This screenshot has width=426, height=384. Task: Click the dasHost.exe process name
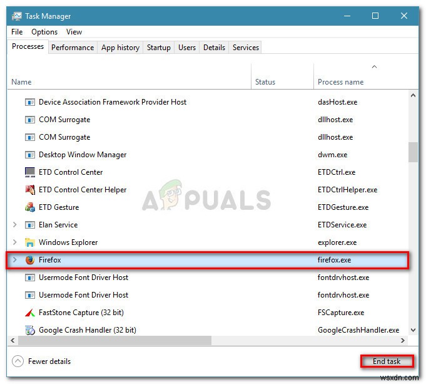point(337,102)
